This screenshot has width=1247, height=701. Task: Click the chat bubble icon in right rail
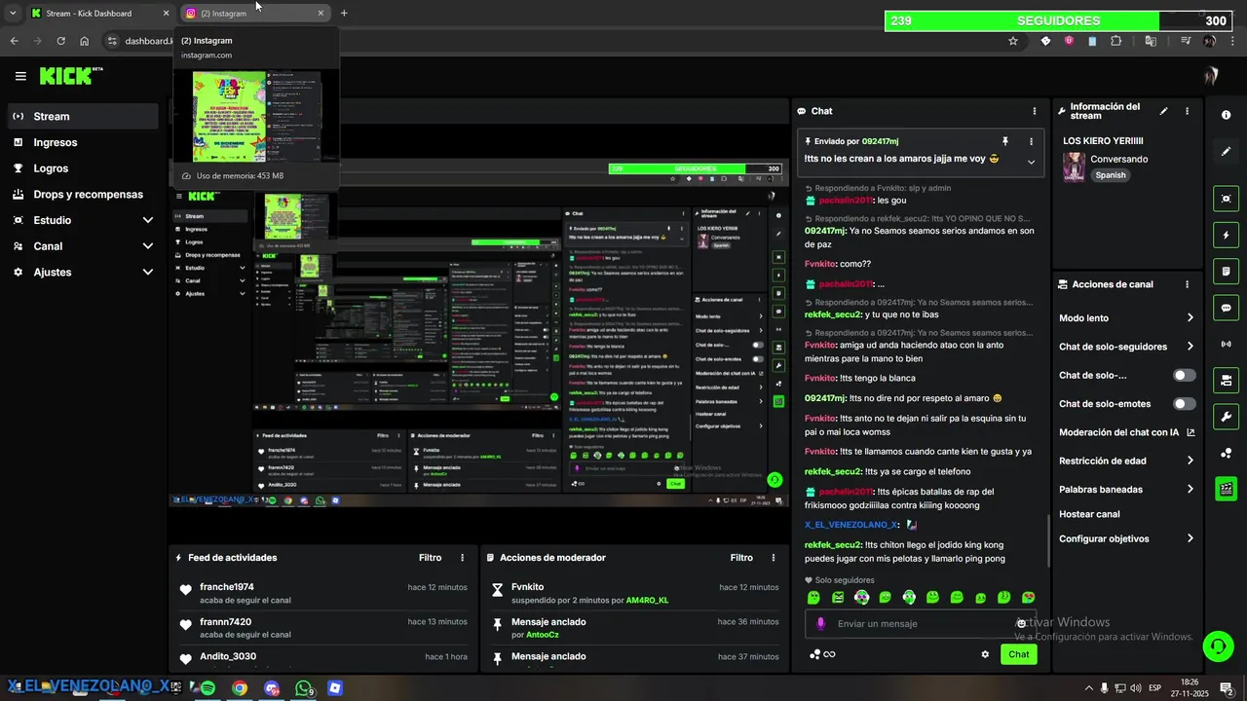coord(1226,307)
